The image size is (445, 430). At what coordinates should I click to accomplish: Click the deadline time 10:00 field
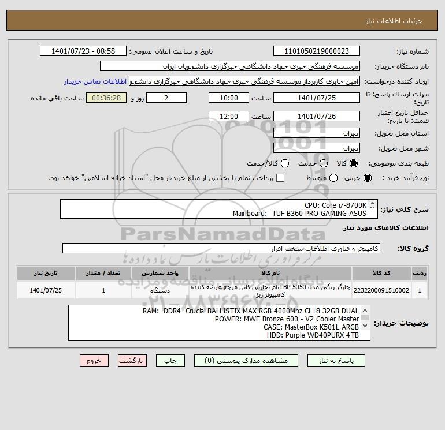[229, 98]
